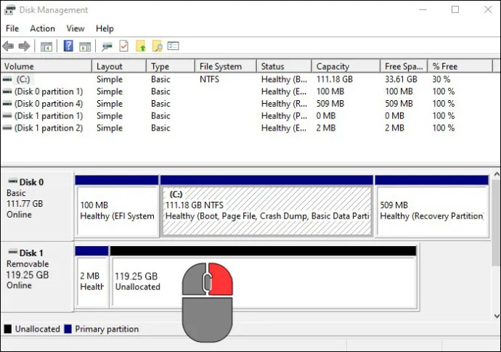501x352 pixels.
Task: Select the (C:) volume row
Action: (x=246, y=79)
